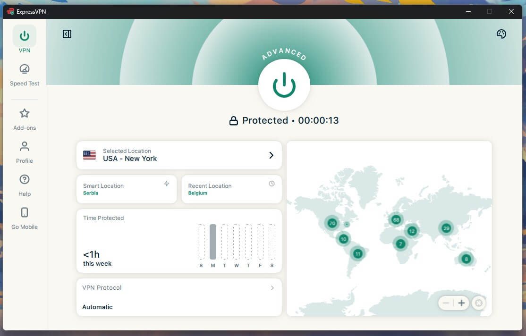Close the ExpressVPN window
The width and height of the screenshot is (526, 336).
(x=511, y=11)
